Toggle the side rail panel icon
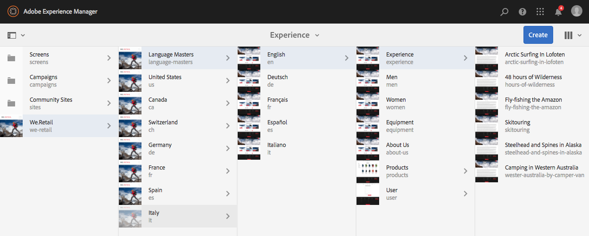Image resolution: width=589 pixels, height=236 pixels. pyautogui.click(x=12, y=35)
